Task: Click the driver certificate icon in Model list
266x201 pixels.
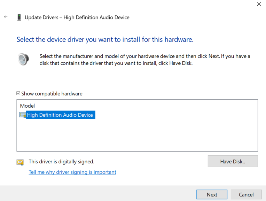Action: (x=23, y=115)
